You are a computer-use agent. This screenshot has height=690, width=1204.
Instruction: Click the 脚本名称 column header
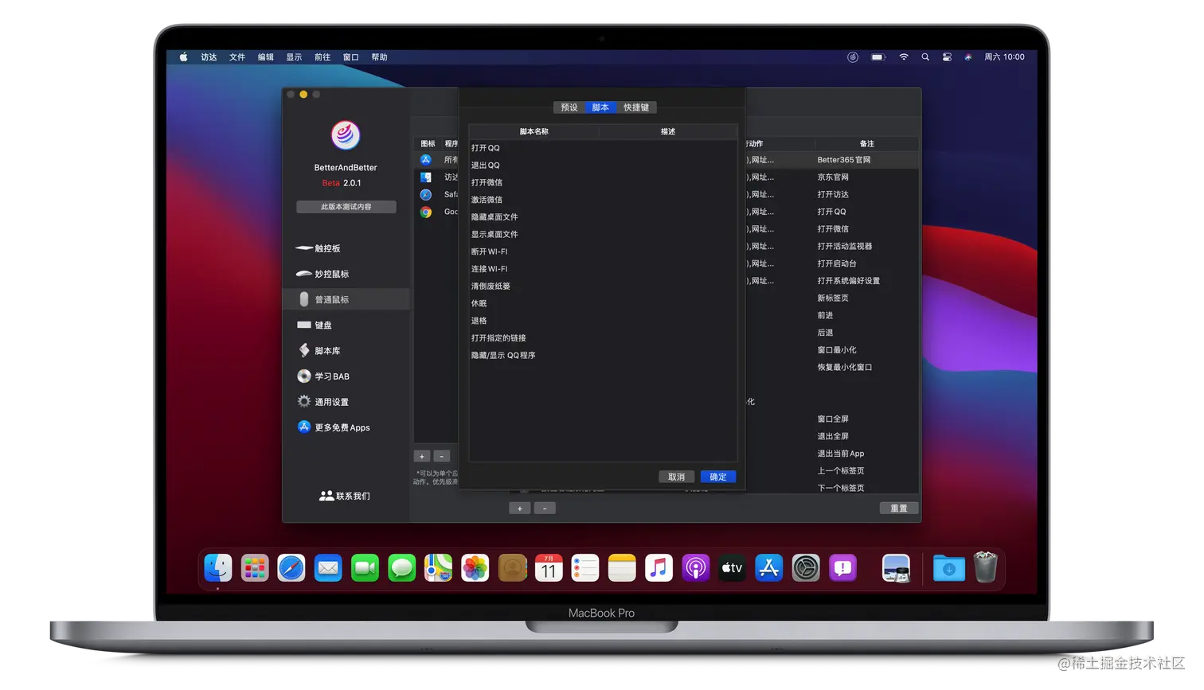534,132
